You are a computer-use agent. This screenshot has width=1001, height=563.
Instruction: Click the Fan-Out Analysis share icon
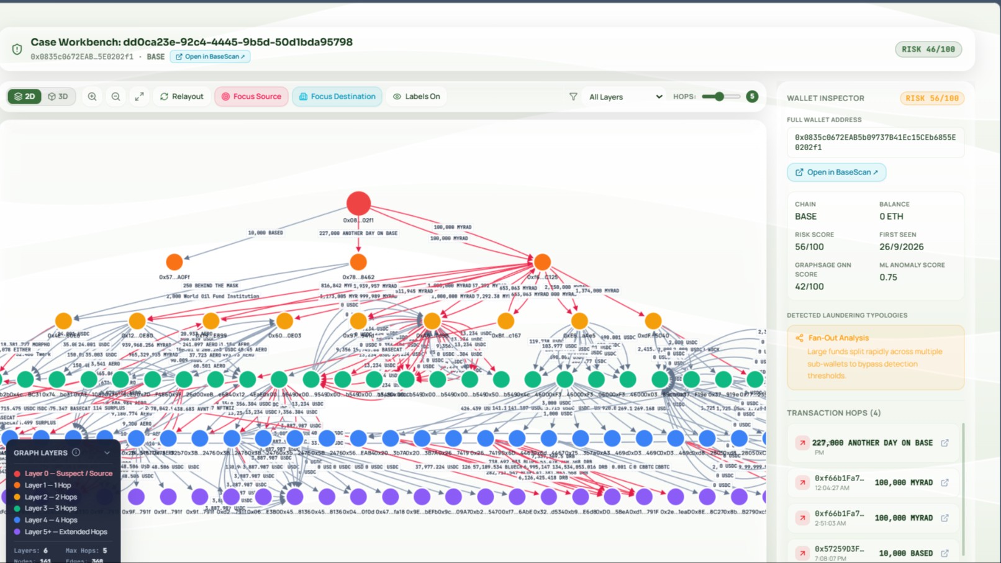[x=799, y=338]
